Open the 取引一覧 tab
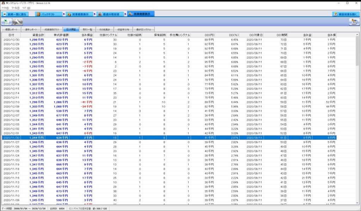Viewport: 361px width, 211px height. click(87, 30)
